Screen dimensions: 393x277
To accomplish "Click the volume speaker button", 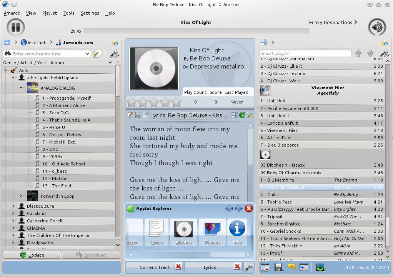I will 377,27.
